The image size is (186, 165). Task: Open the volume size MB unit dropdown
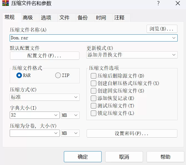pos(70,133)
